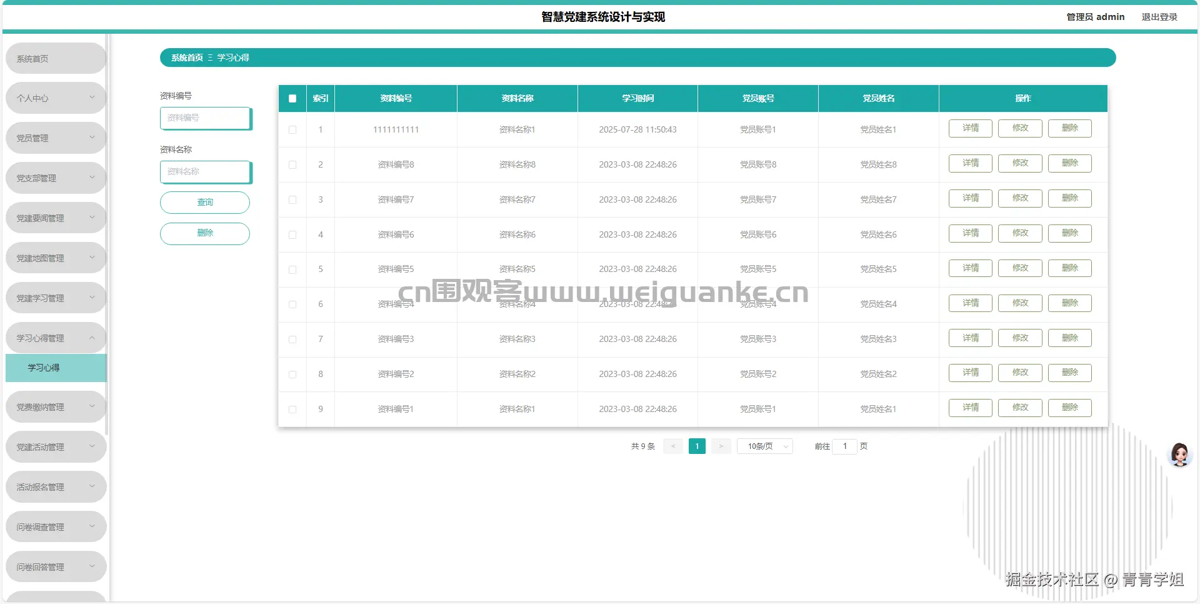The width and height of the screenshot is (1200, 604).
Task: Expand the 党支部管理 sidebar menu
Action: 56,178
